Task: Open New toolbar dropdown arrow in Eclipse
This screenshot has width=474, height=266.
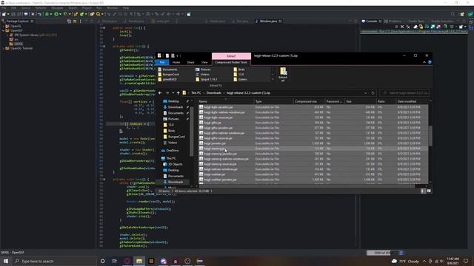Action: [8, 14]
